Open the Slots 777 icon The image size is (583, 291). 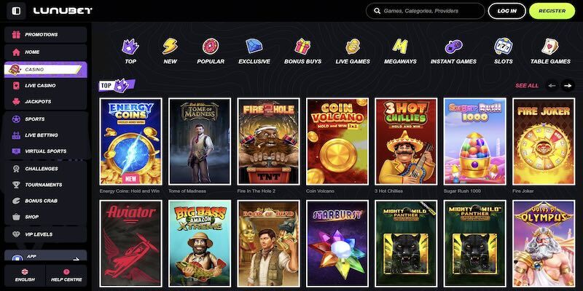504,47
